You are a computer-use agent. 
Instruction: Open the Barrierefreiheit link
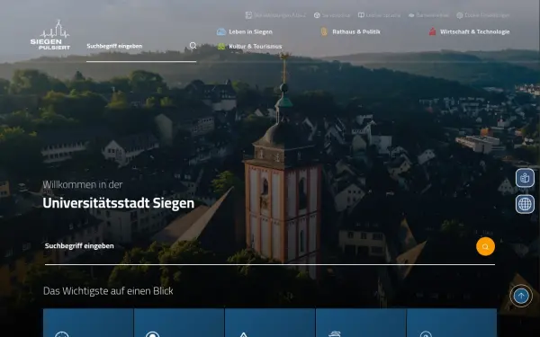(428, 15)
